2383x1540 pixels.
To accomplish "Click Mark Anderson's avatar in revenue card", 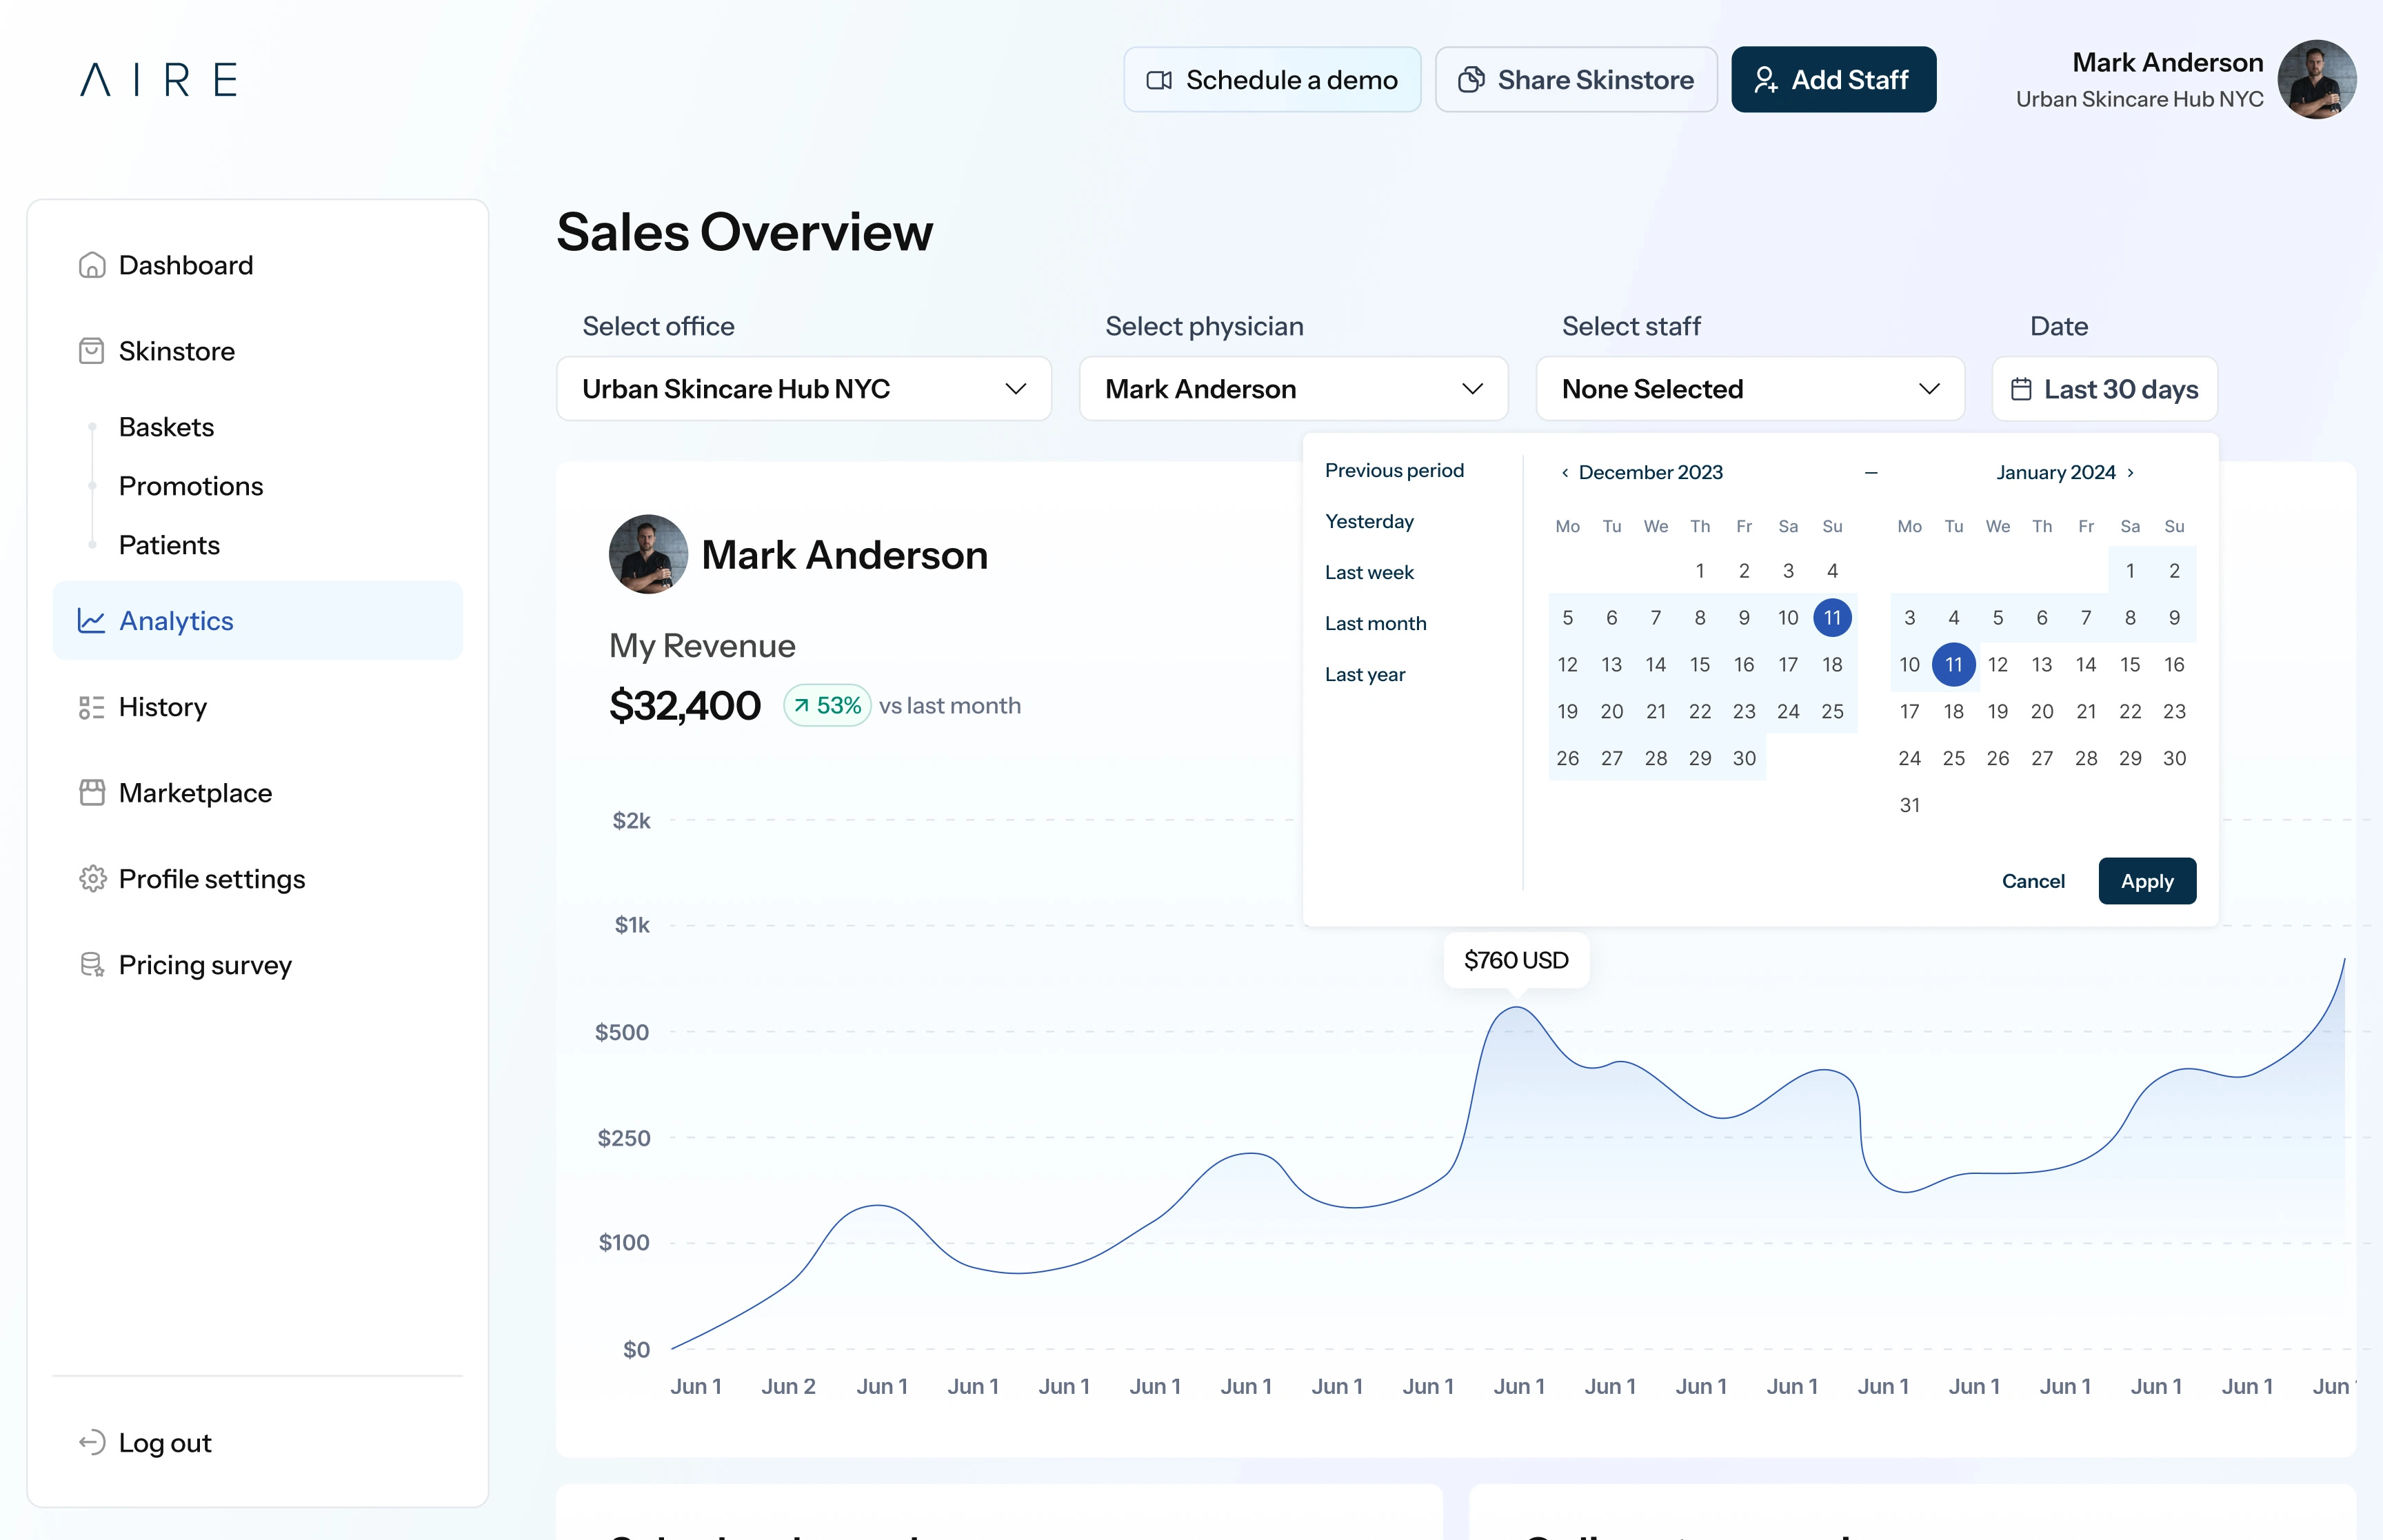I will pyautogui.click(x=648, y=554).
